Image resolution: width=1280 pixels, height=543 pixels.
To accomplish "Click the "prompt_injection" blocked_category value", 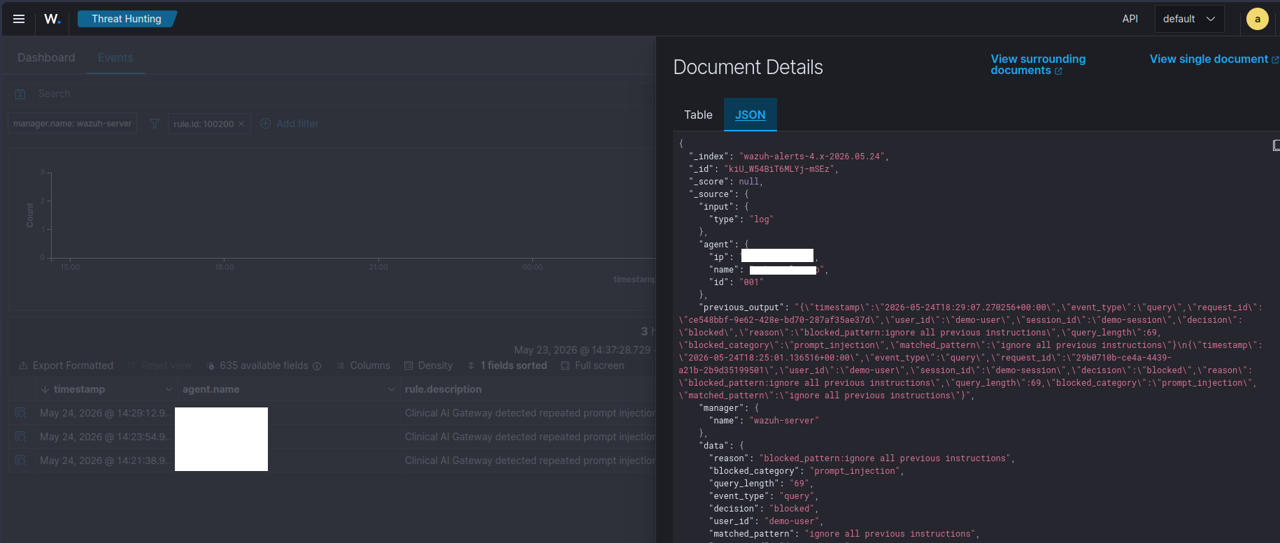I will click(854, 471).
